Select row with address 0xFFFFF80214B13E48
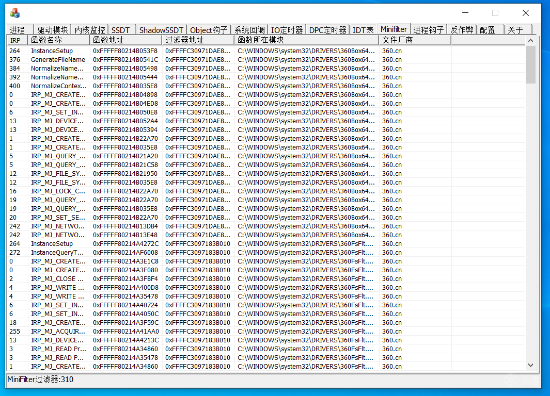The width and height of the screenshot is (550, 396). 266,235
